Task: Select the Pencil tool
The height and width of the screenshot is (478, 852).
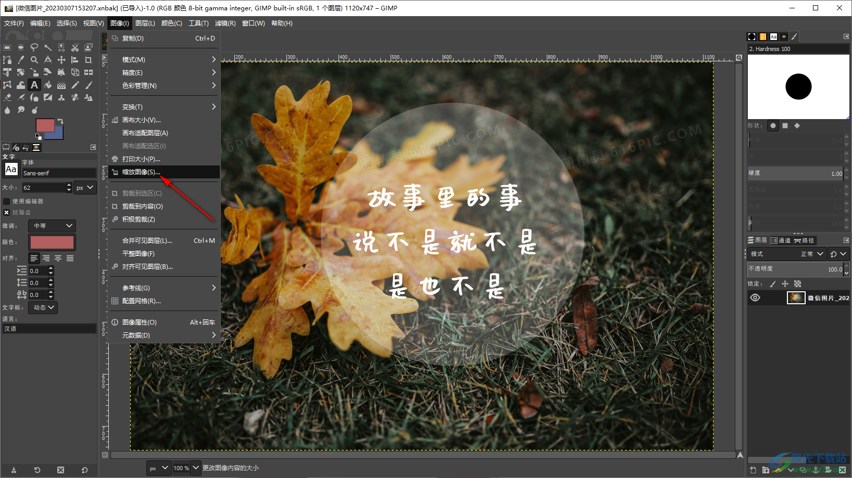Action: pos(75,85)
